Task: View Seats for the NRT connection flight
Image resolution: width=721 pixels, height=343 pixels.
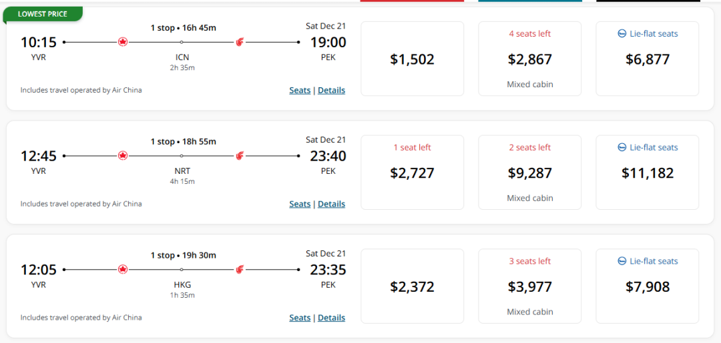Action: 300,204
